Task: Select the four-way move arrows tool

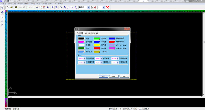Action: click(2, 12)
